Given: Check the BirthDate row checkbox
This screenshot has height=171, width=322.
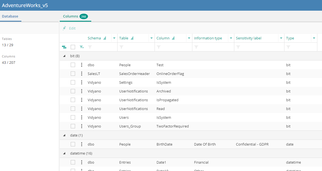Looking at the screenshot, I should pos(73,144).
